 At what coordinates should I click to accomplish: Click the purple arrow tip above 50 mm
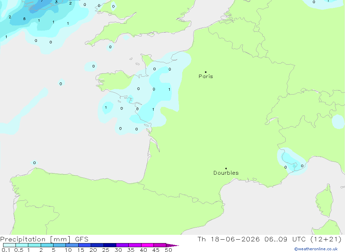[172, 245]
